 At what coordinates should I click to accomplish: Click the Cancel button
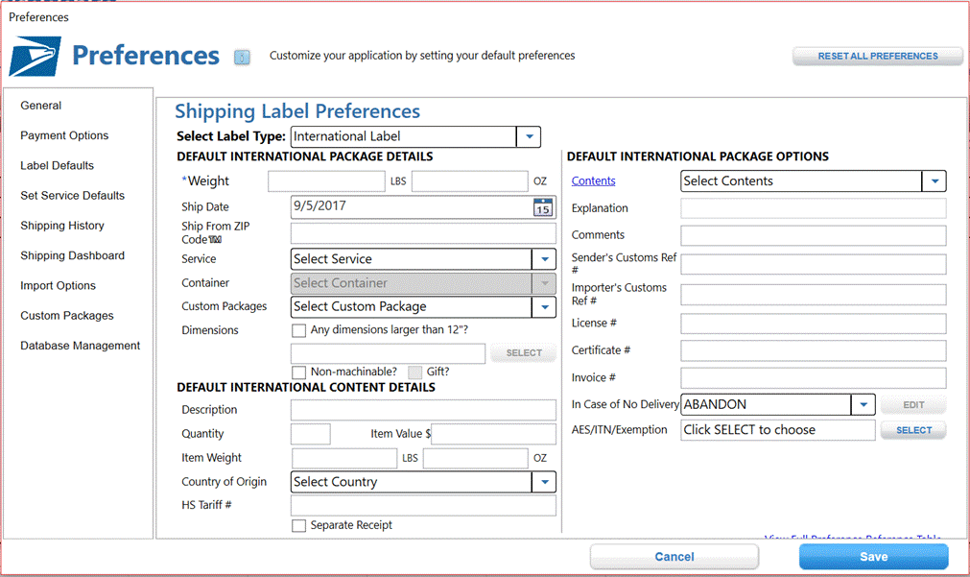[x=674, y=557]
